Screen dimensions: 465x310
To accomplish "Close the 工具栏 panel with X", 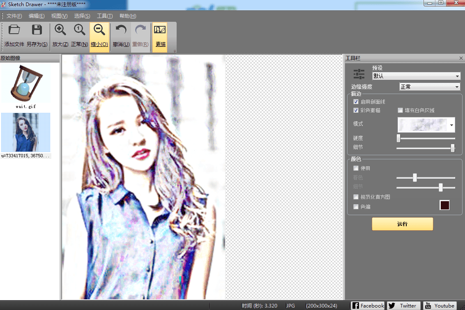I will pyautogui.click(x=461, y=58).
